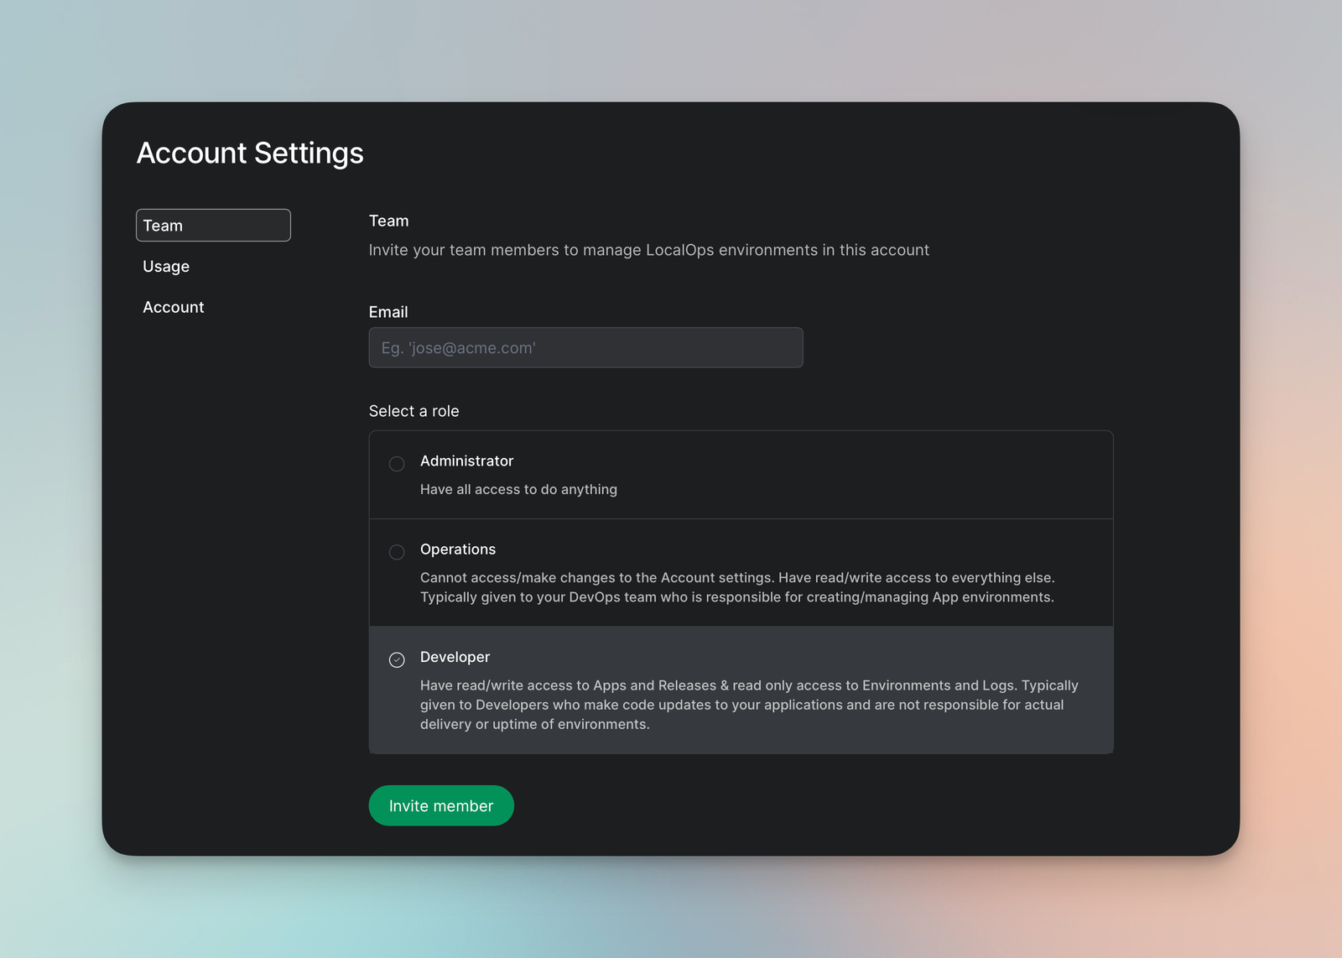The width and height of the screenshot is (1342, 958).
Task: Click the Developer role title
Action: click(455, 658)
